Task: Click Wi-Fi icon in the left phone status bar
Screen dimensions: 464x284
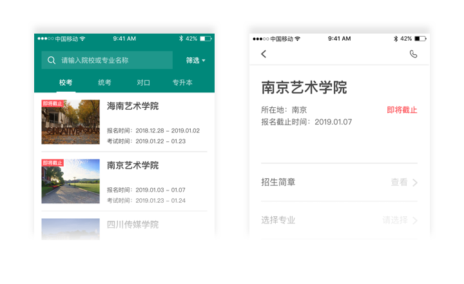Action: (82, 39)
